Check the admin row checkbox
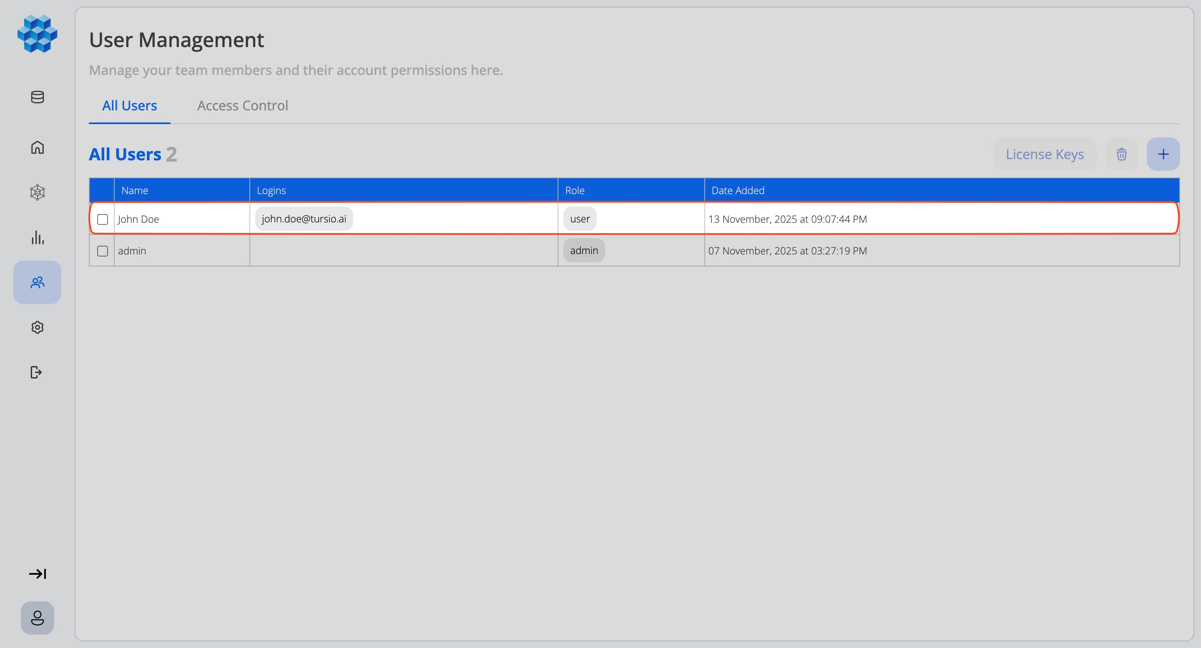The width and height of the screenshot is (1201, 648). pyautogui.click(x=103, y=251)
